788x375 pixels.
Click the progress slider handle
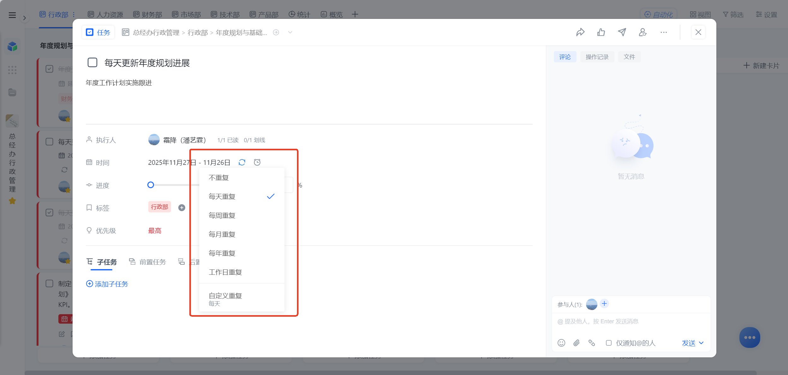tap(151, 185)
